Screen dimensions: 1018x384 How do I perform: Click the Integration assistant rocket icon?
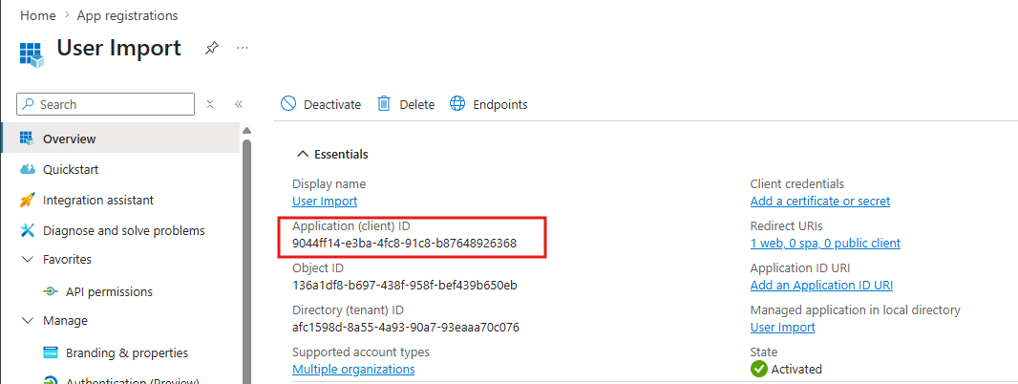pyautogui.click(x=28, y=201)
